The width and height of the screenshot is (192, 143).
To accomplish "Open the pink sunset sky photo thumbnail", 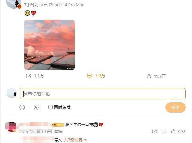I will (50, 45).
